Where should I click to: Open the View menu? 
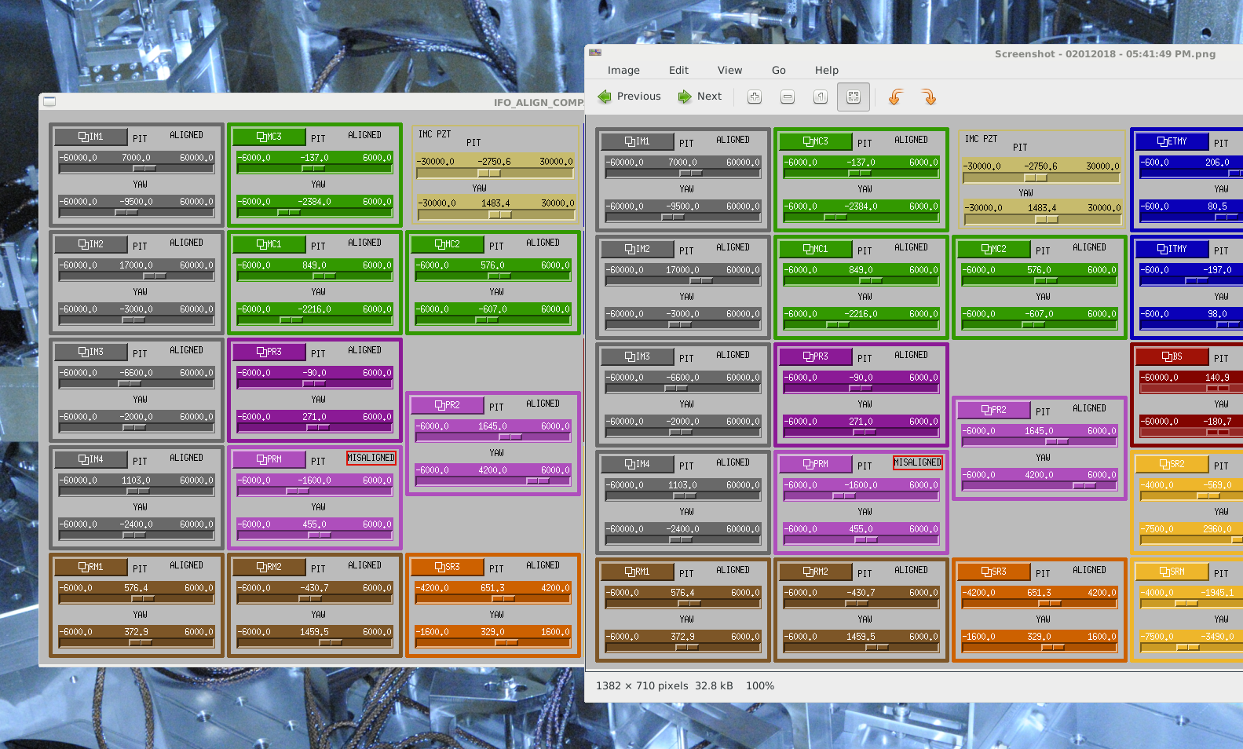pyautogui.click(x=729, y=70)
